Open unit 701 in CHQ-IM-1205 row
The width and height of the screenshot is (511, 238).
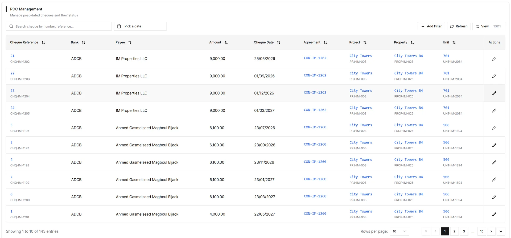(446, 108)
